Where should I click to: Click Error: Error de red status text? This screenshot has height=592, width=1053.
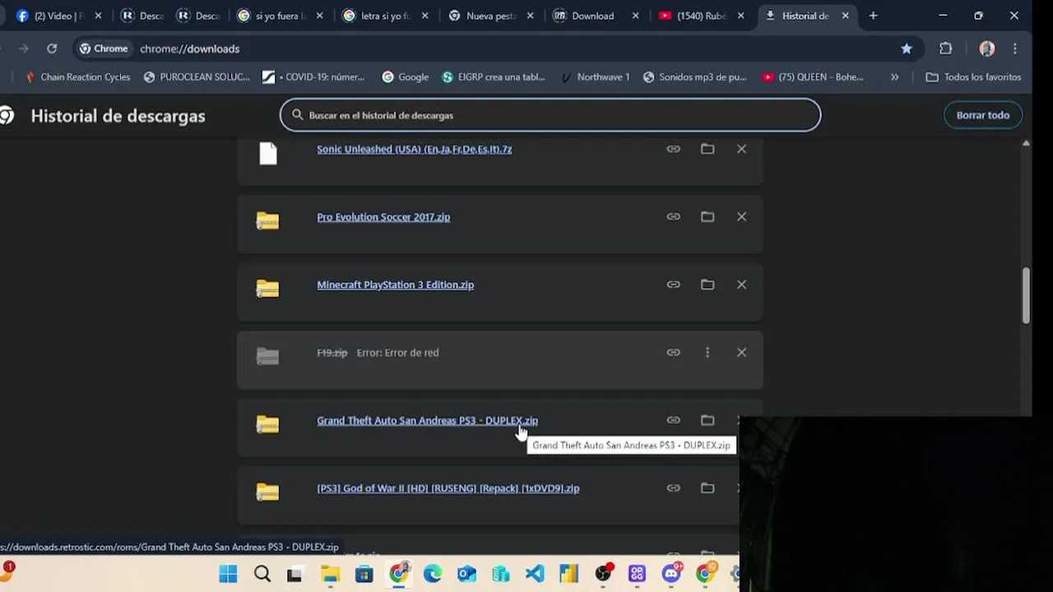(x=397, y=353)
